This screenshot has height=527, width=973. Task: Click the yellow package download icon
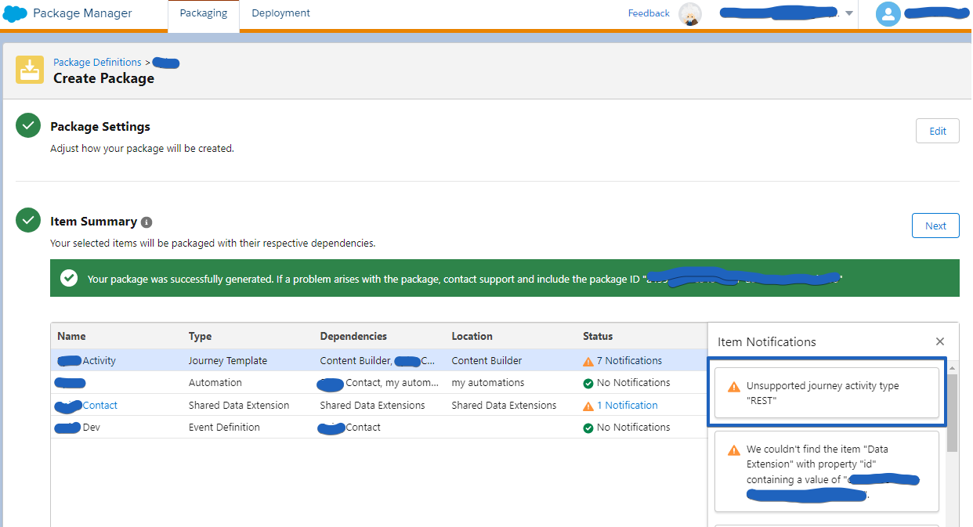click(30, 70)
